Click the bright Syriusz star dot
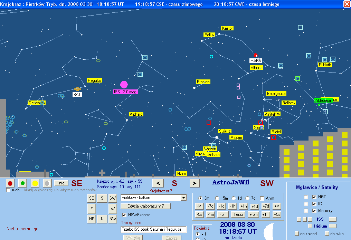The image size is (351, 240). click(x=217, y=137)
